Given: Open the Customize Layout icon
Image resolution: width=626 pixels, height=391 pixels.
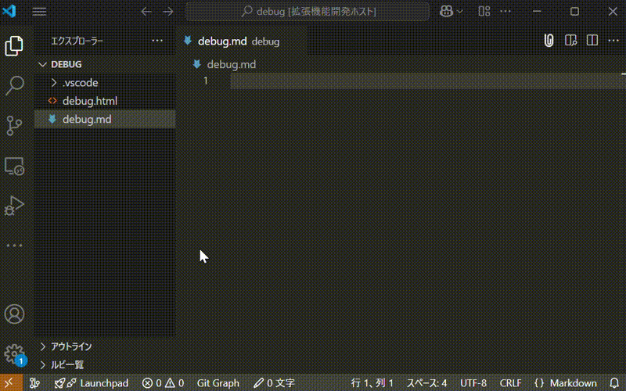Looking at the screenshot, I should coord(484,12).
